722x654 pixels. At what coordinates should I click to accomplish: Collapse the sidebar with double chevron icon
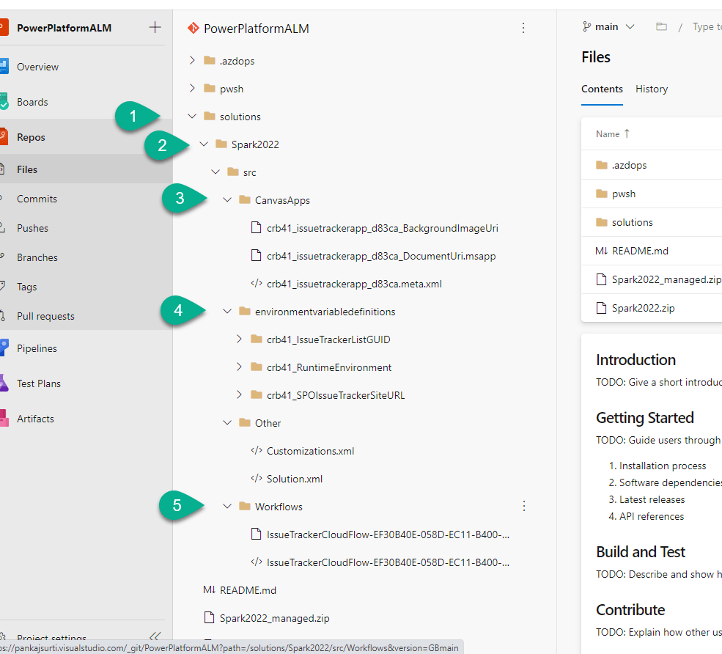(x=155, y=636)
